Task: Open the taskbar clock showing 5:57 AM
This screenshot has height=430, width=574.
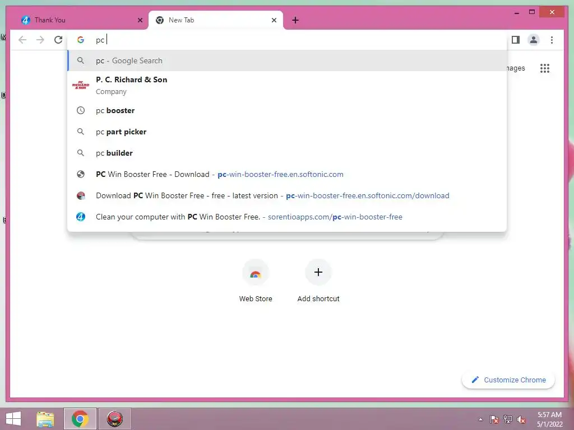Action: pyautogui.click(x=549, y=419)
